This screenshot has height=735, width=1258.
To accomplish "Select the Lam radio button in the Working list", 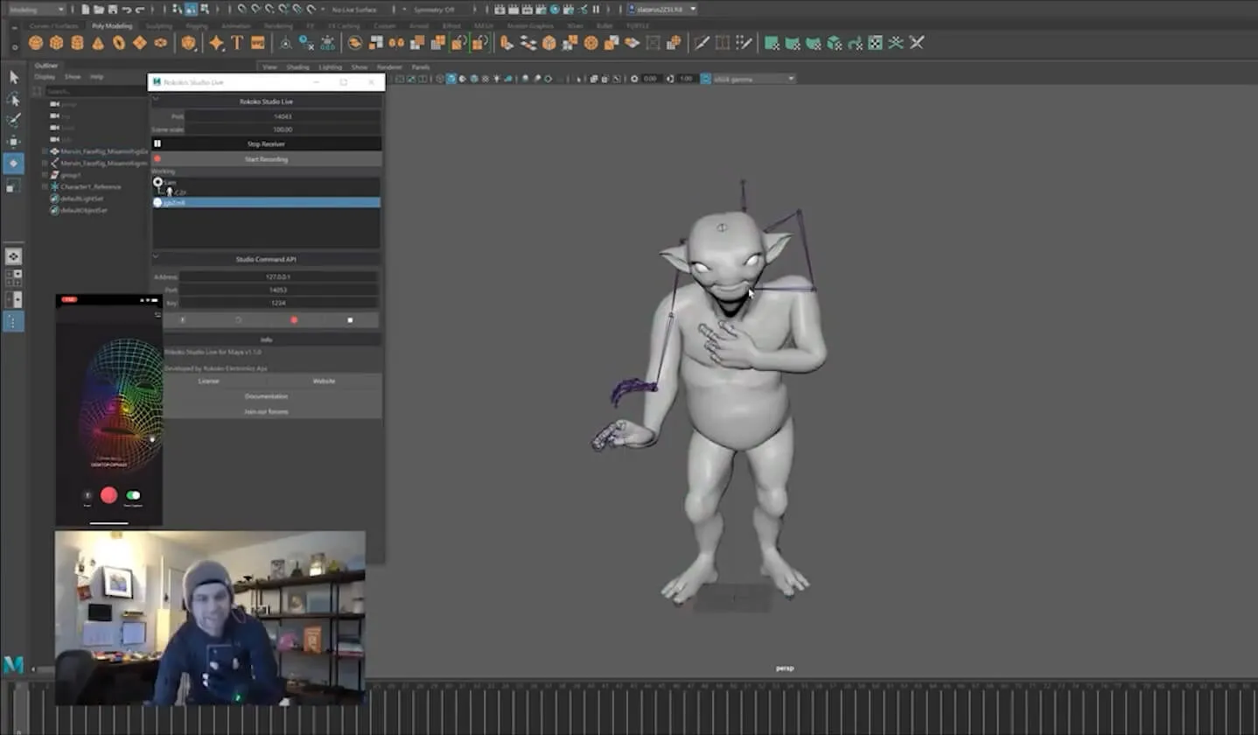I will pyautogui.click(x=158, y=182).
